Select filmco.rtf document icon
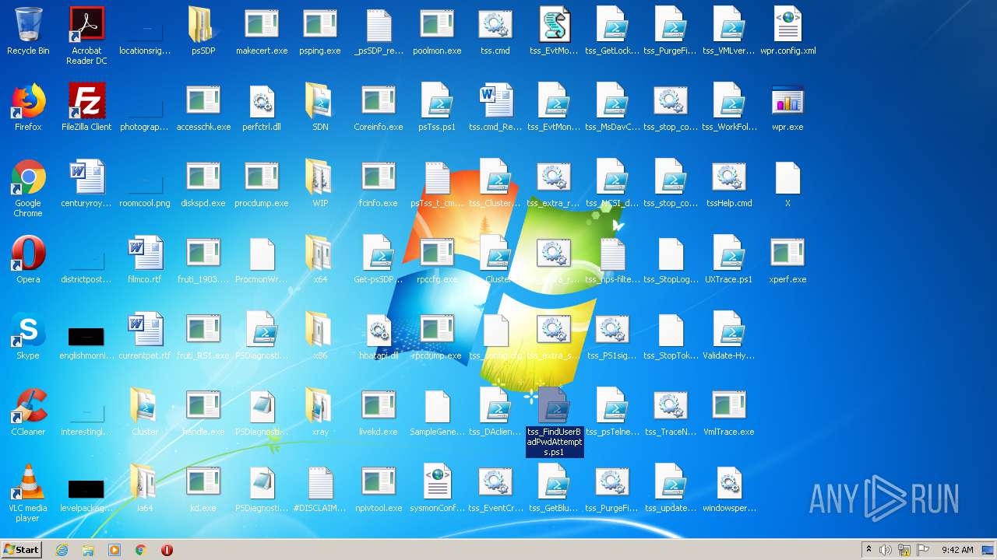 145,260
